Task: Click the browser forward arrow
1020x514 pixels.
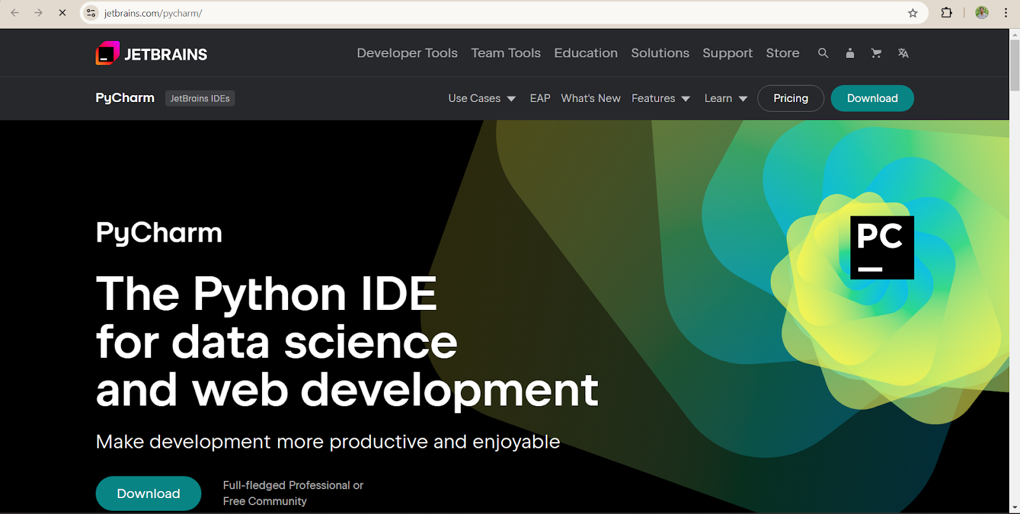Action: point(38,13)
